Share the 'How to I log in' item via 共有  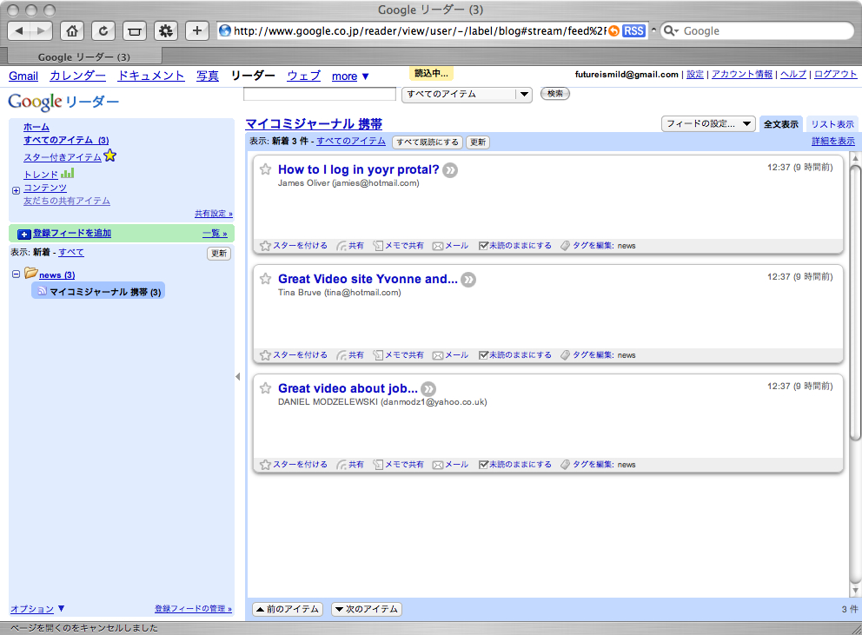point(350,246)
